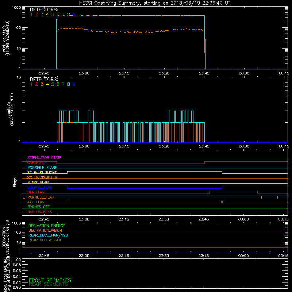This screenshot has height=292, width=292.
Task: Click olive detector 5 in front segments legend
Action: point(53,14)
